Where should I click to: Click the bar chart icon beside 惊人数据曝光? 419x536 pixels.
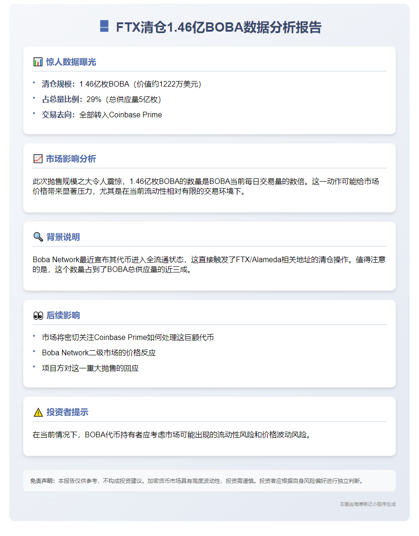38,62
